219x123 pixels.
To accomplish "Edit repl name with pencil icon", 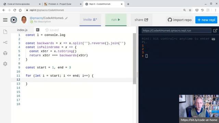I will (66, 18).
